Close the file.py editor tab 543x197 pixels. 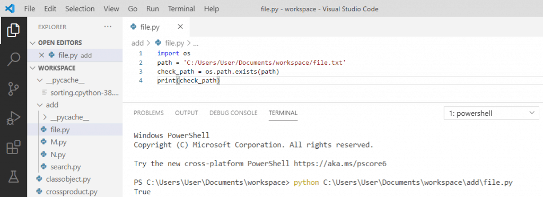pyautogui.click(x=180, y=27)
